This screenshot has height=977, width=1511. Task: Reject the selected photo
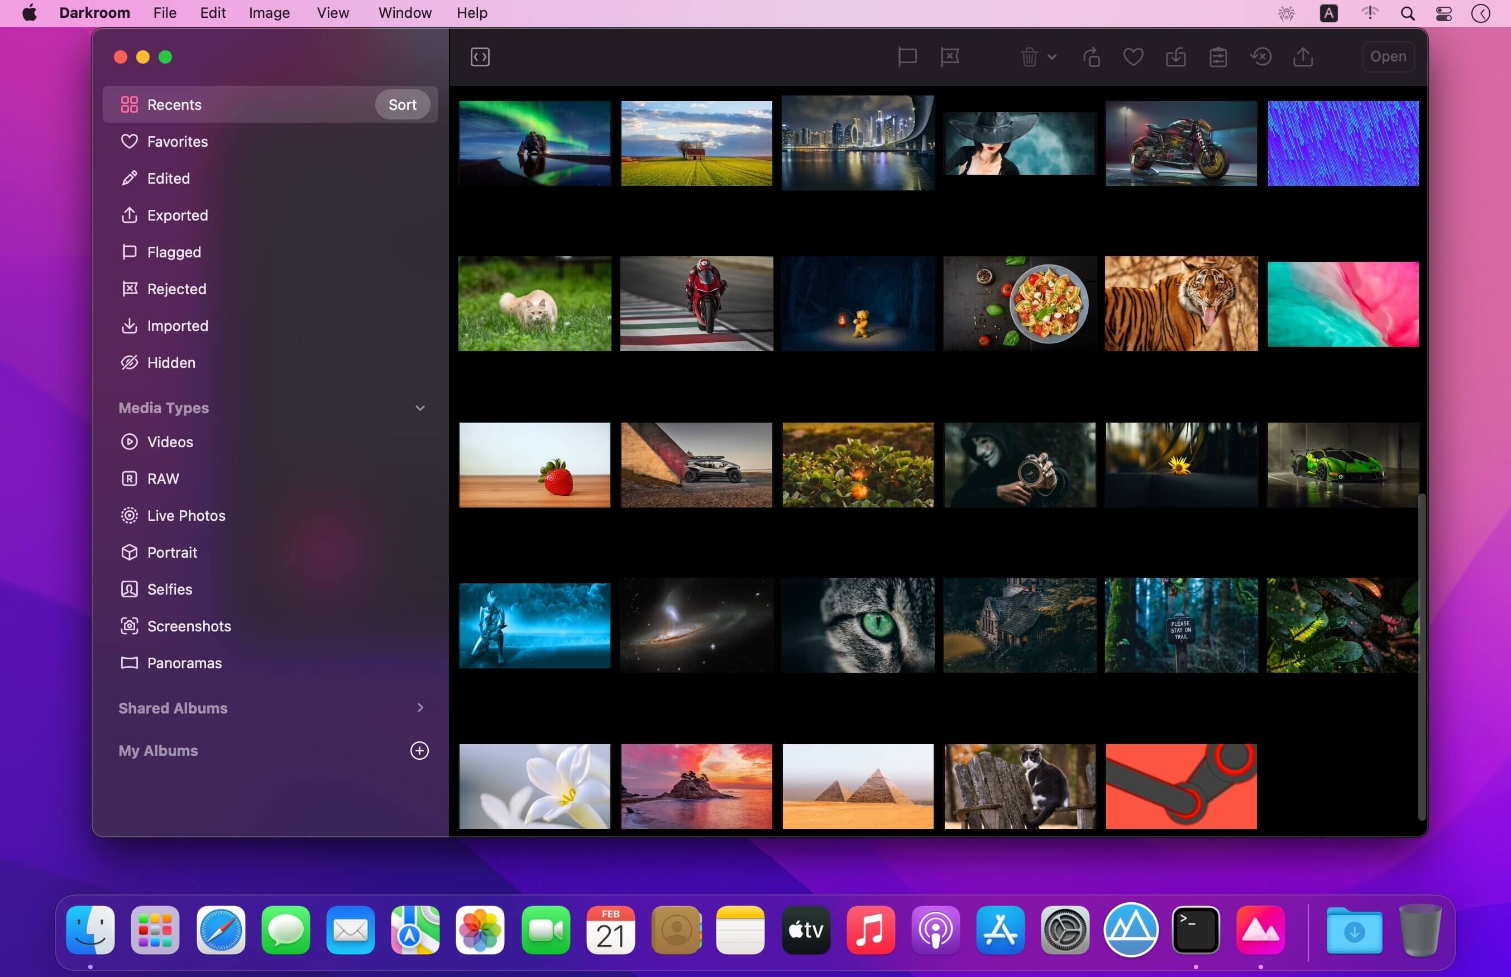(950, 57)
